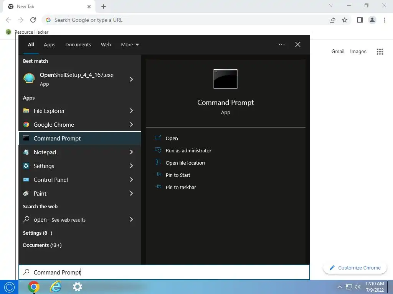Click the Run as administrator shield icon
The height and width of the screenshot is (294, 393).
click(x=158, y=150)
